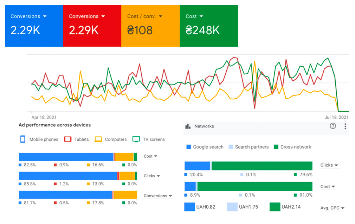Click the Tablets device icon

point(67,139)
